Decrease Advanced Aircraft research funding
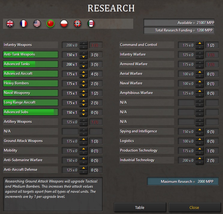223x214 pixels. click(84, 76)
